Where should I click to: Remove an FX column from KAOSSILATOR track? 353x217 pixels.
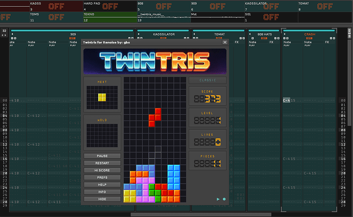pos(185,38)
